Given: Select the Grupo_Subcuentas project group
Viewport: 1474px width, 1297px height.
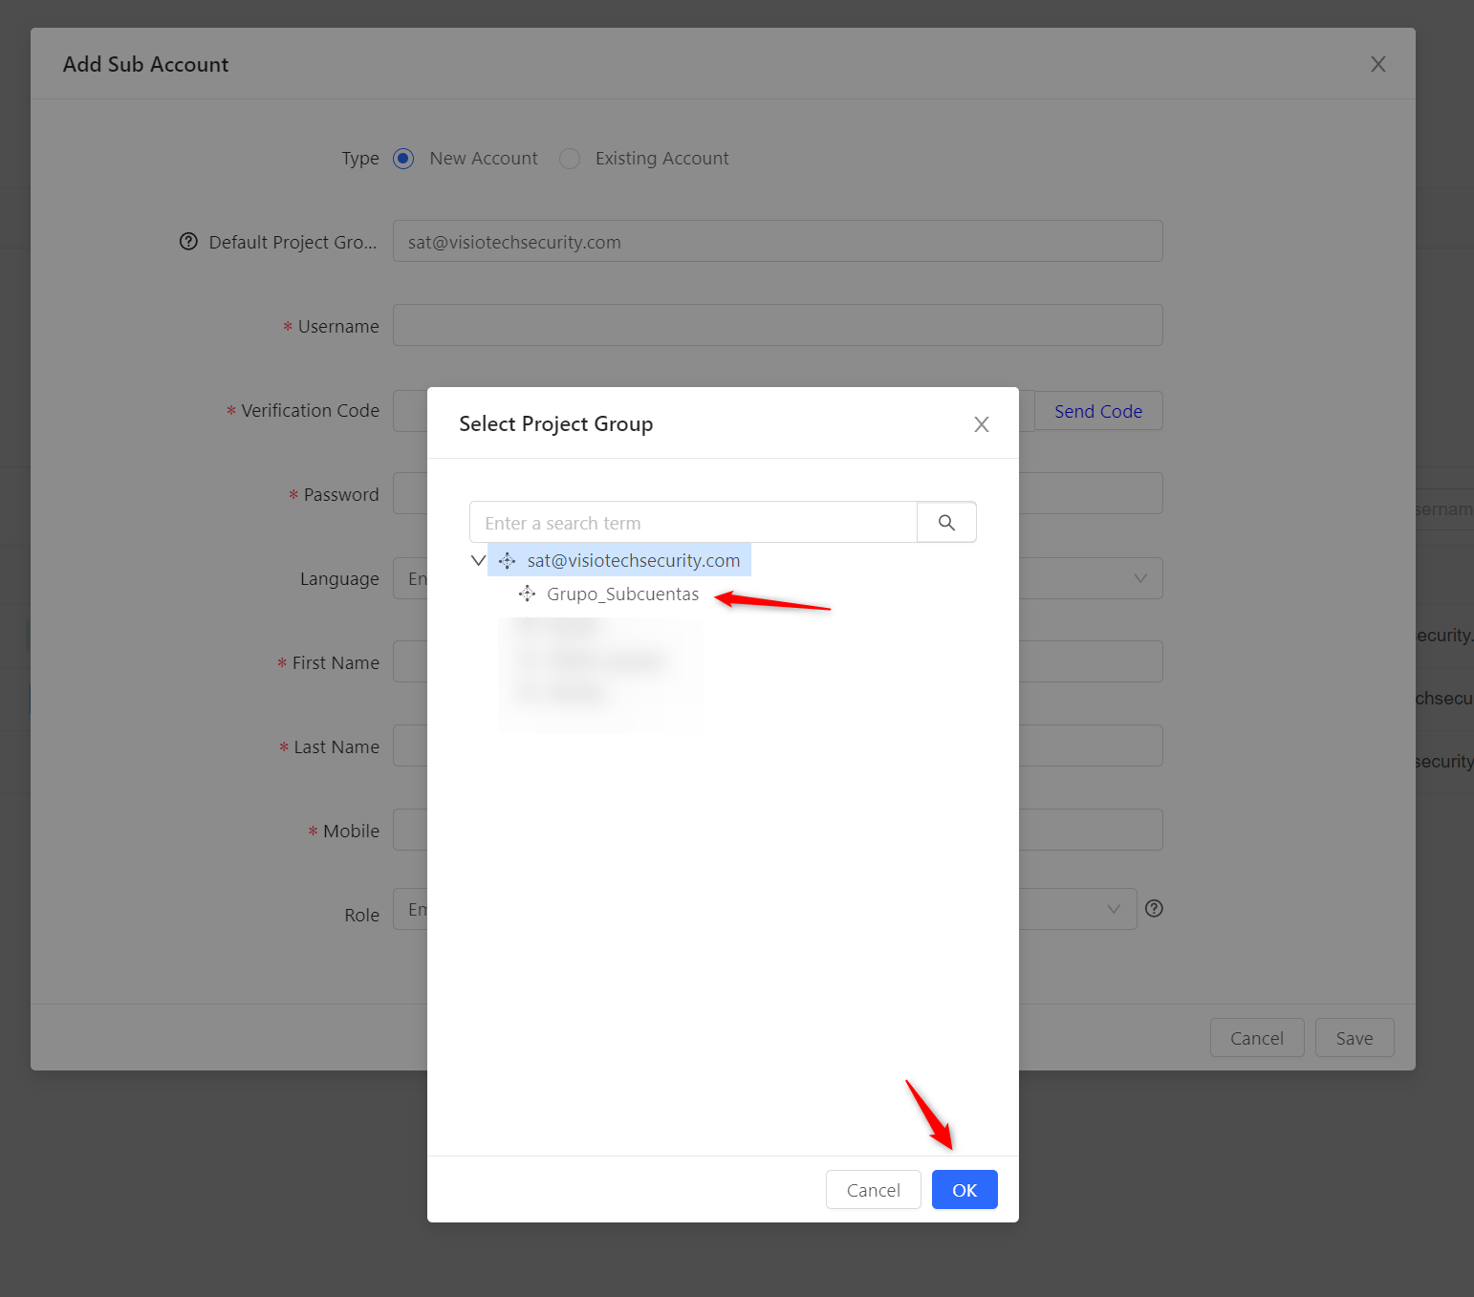Looking at the screenshot, I should click(x=622, y=594).
